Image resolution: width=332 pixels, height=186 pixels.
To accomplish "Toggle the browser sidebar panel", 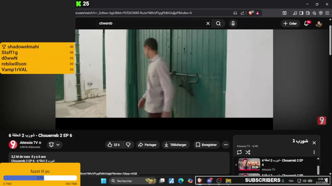I will (301, 13).
